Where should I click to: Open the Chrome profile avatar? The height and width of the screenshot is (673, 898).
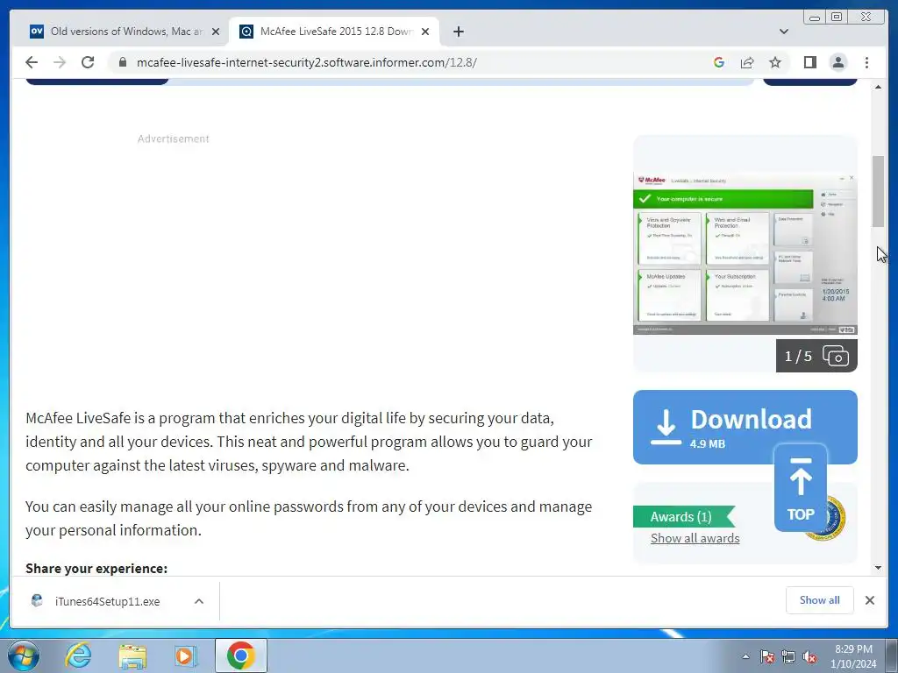click(x=837, y=62)
